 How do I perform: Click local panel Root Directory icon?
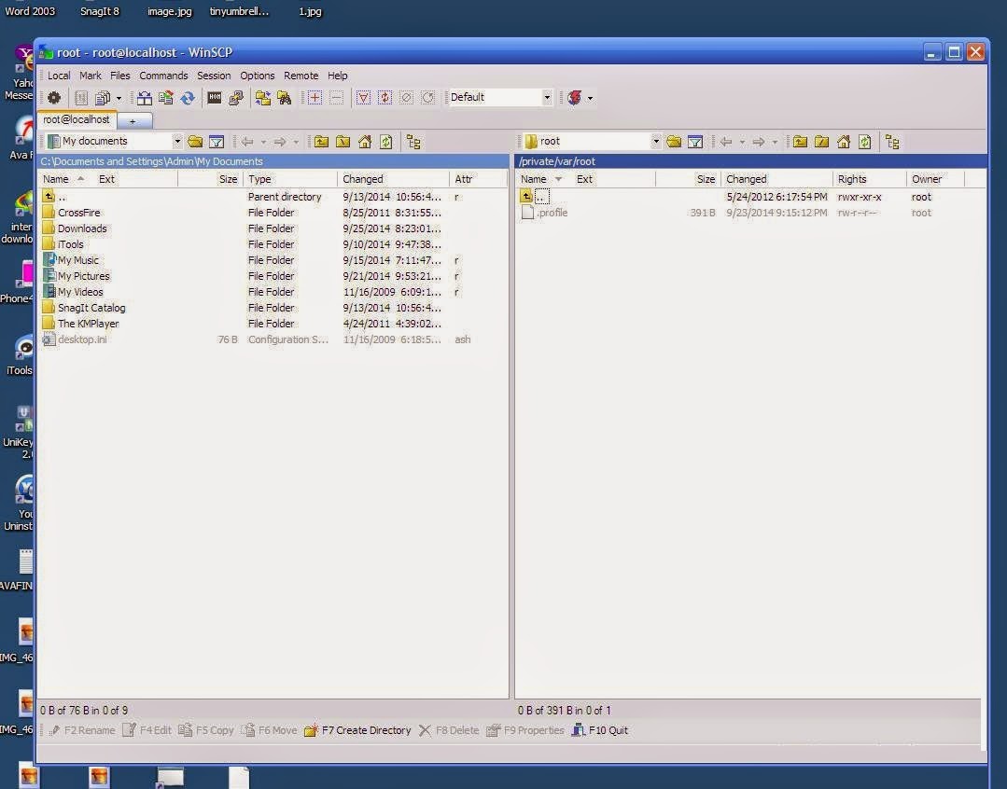(x=343, y=142)
